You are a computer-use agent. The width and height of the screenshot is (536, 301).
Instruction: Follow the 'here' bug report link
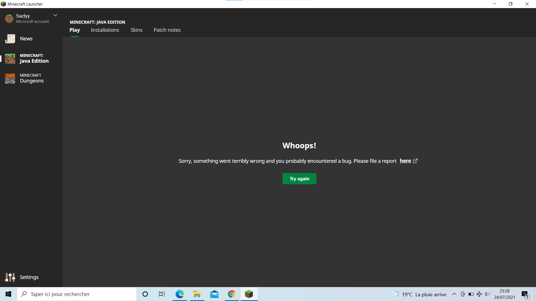click(x=405, y=161)
